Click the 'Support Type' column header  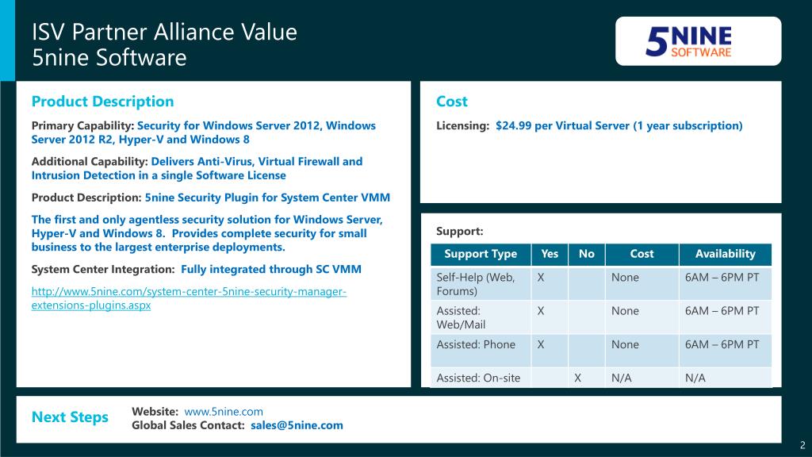pyautogui.click(x=481, y=254)
